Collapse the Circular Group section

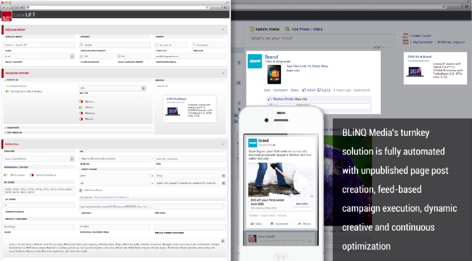pos(223,29)
